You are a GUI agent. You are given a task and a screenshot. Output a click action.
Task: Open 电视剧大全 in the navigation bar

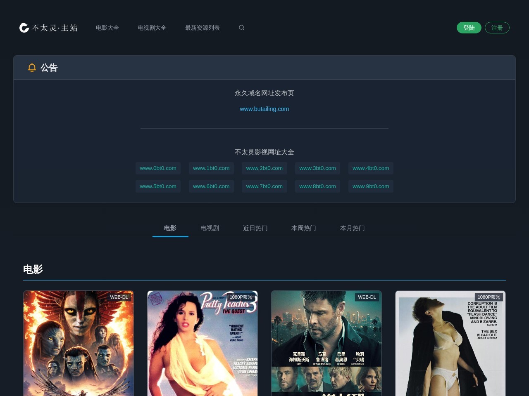point(152,28)
